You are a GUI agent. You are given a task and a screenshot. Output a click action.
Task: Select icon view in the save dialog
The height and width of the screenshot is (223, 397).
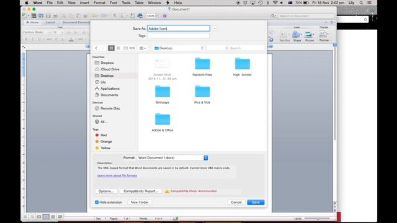(111, 48)
